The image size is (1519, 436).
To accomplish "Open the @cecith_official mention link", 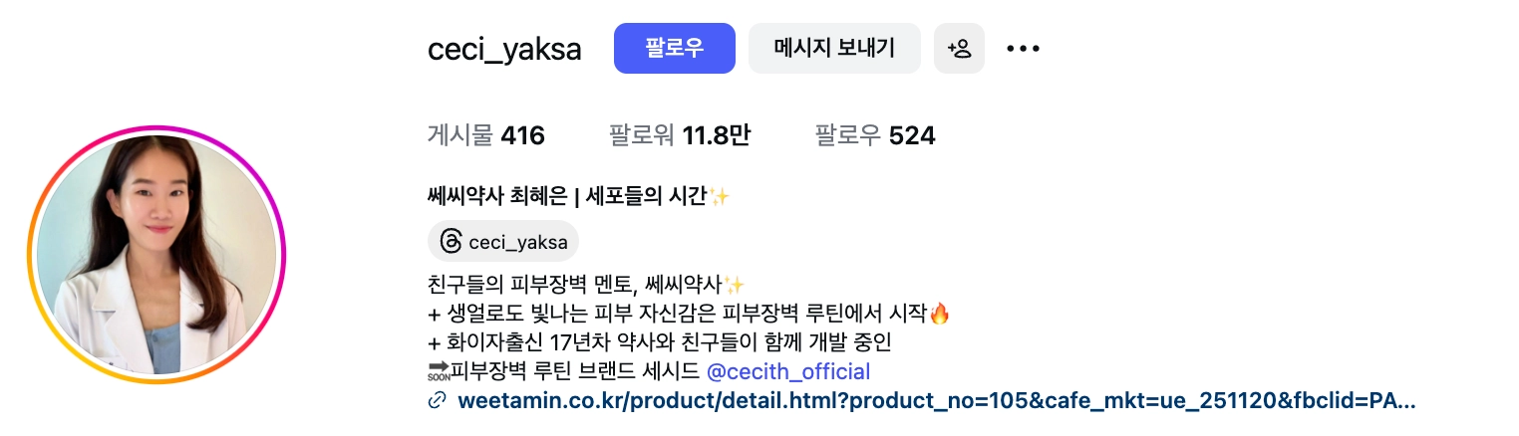I will click(788, 372).
